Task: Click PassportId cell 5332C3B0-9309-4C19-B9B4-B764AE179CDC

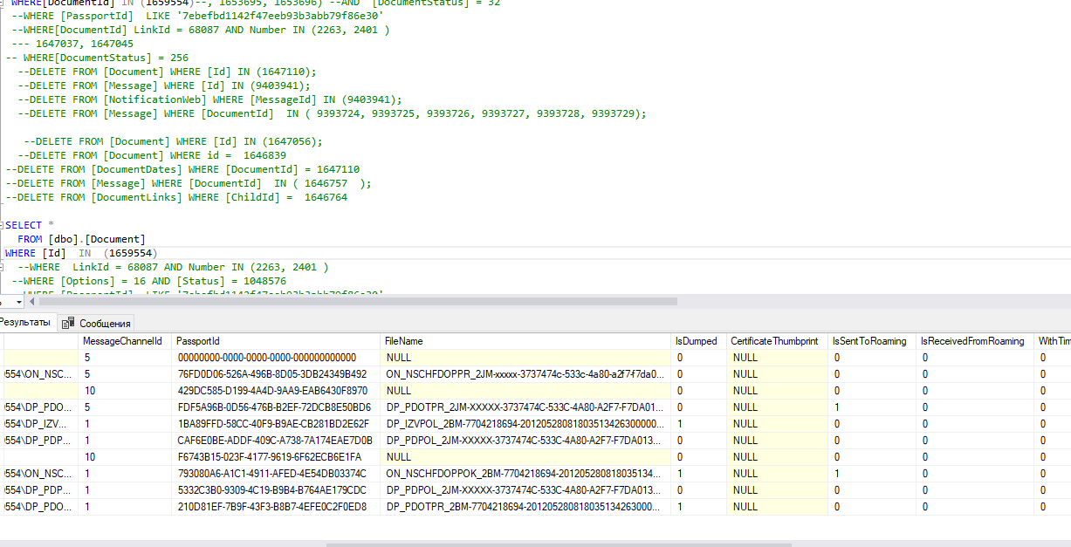Action: pyautogui.click(x=277, y=490)
